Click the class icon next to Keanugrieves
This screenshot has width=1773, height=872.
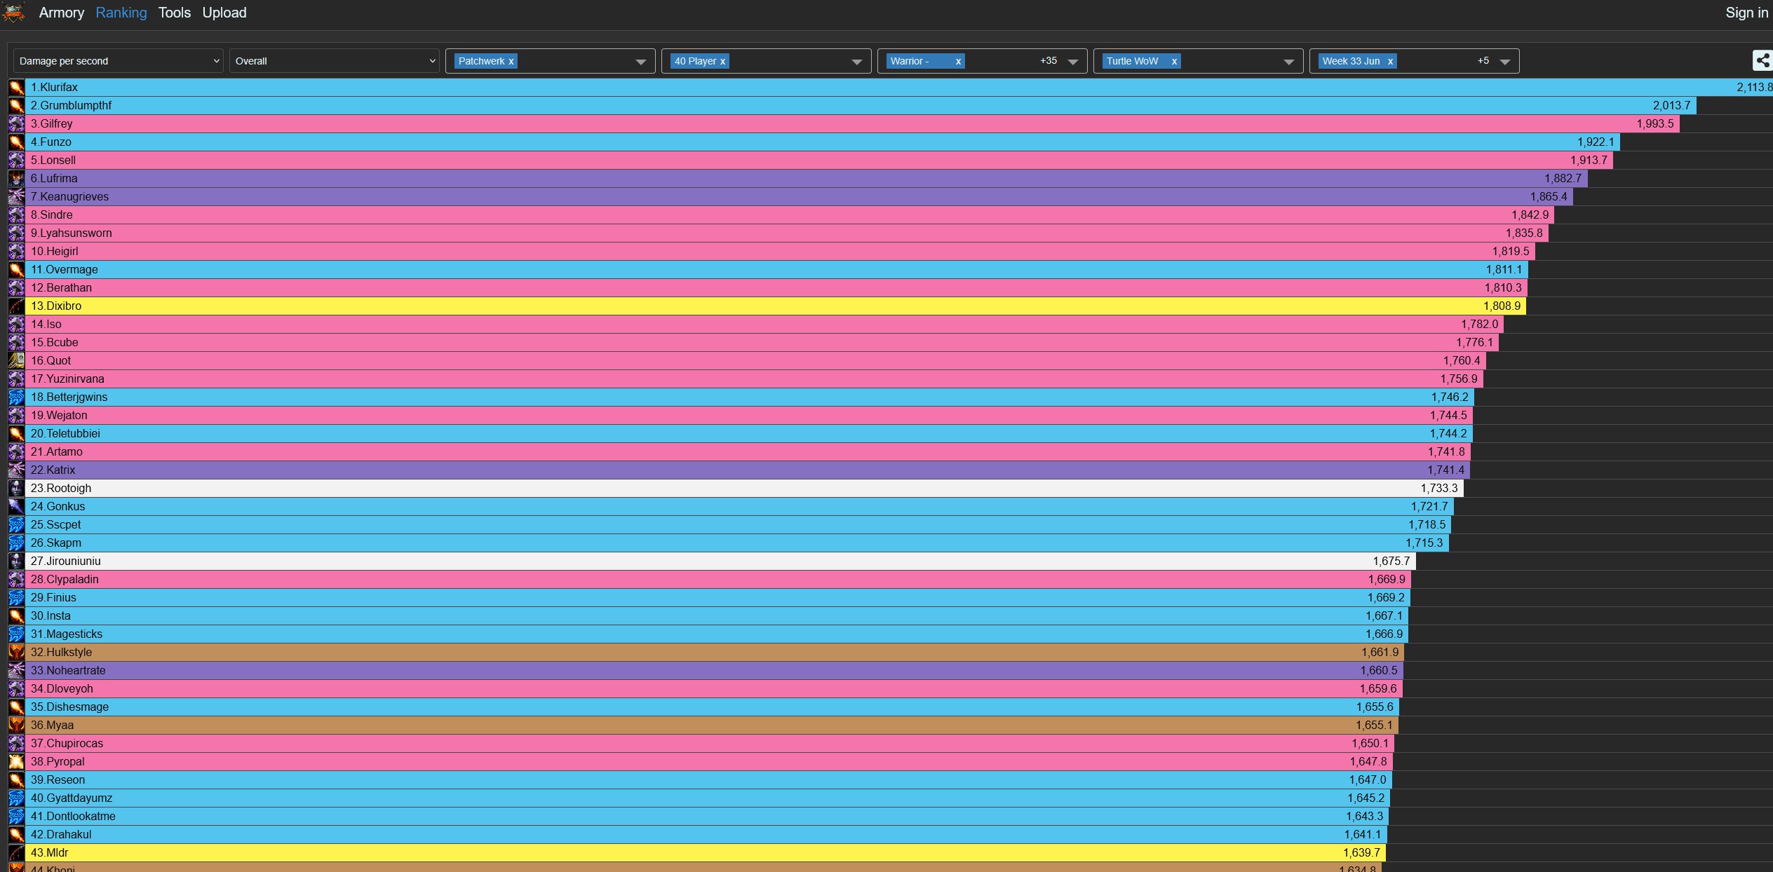[x=16, y=197]
